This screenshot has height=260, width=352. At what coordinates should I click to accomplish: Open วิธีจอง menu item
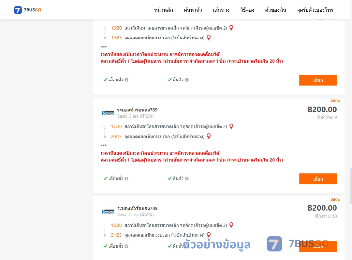click(247, 10)
